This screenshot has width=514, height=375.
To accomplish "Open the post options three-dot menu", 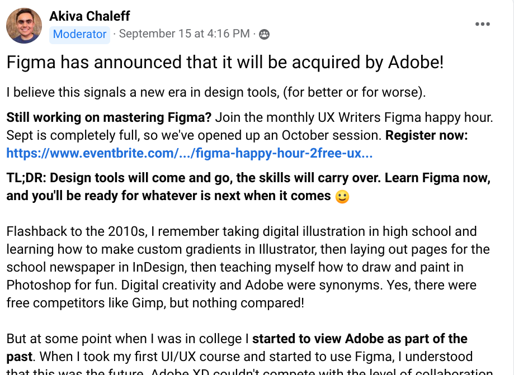I will (x=483, y=24).
